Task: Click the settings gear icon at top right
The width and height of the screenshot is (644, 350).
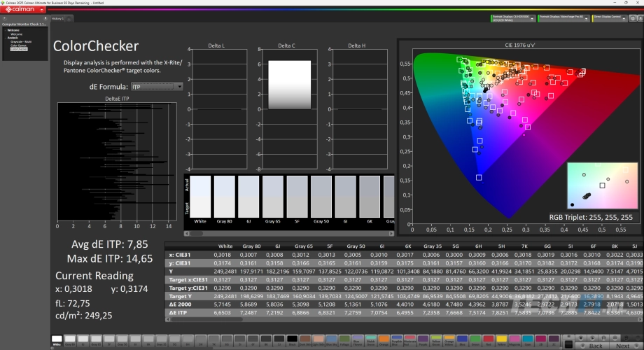Action: 633,18
